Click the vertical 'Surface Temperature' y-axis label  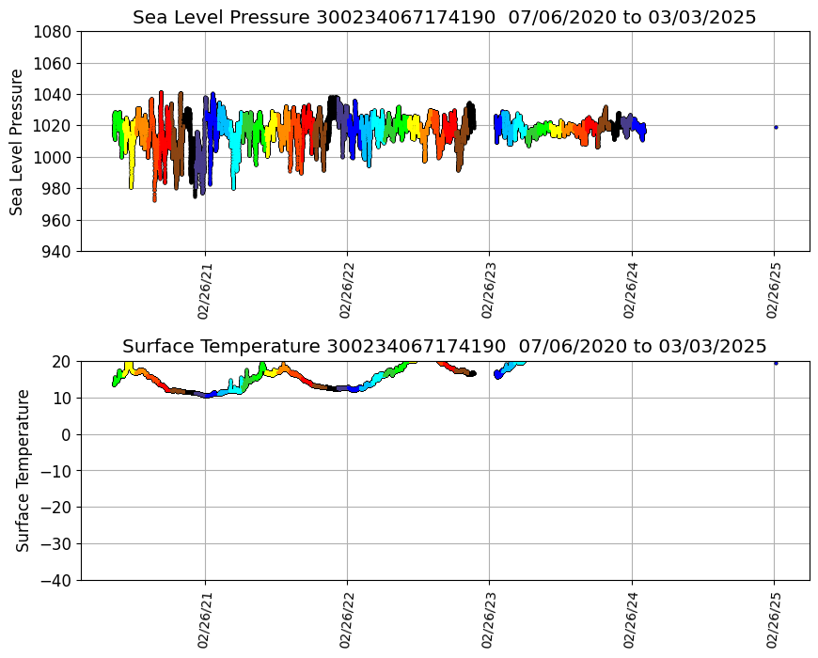click(x=23, y=470)
